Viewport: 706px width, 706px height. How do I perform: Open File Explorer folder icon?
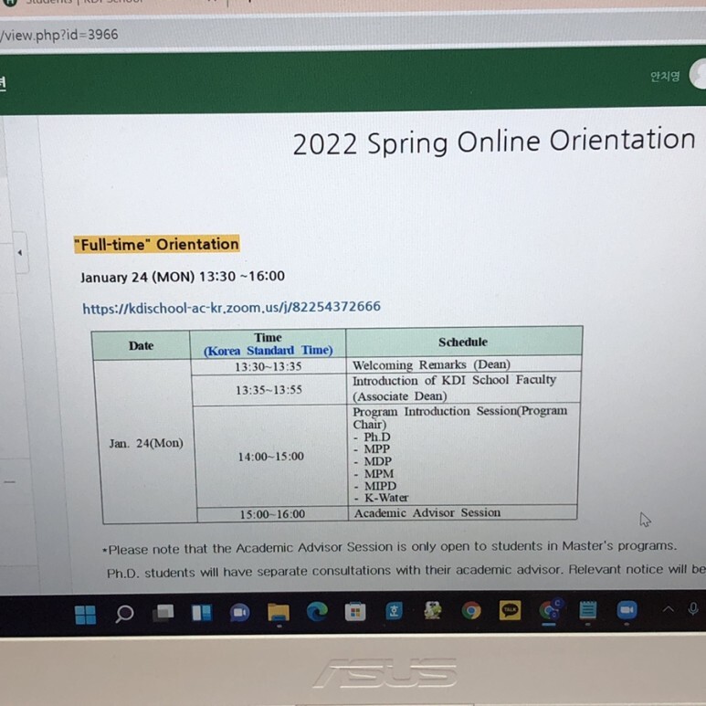point(279,612)
